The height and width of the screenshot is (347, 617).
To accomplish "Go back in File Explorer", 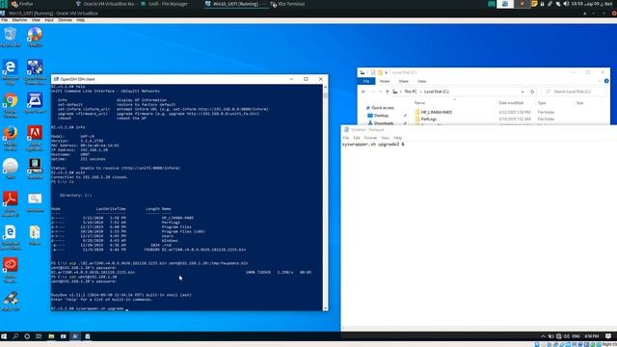I will coord(363,92).
